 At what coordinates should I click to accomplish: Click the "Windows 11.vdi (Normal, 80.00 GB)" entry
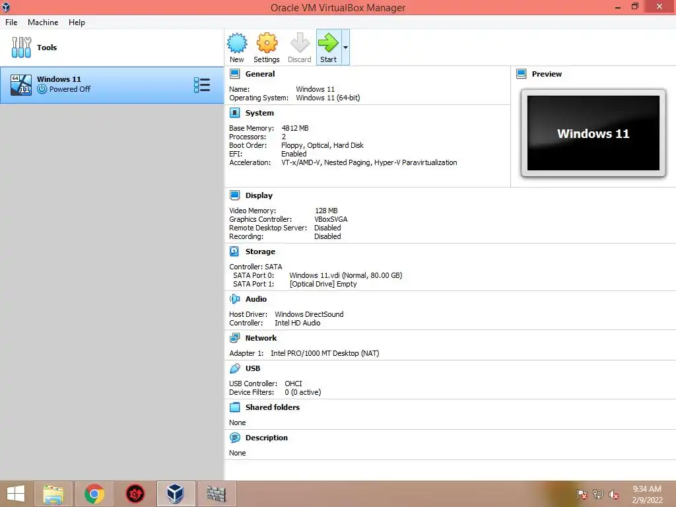(346, 275)
